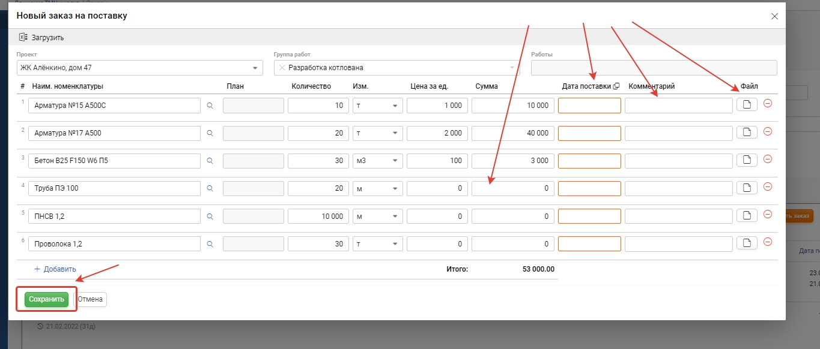Expand the Группа работ dropdown arrow
Screen dimensions: 820x349
point(512,68)
